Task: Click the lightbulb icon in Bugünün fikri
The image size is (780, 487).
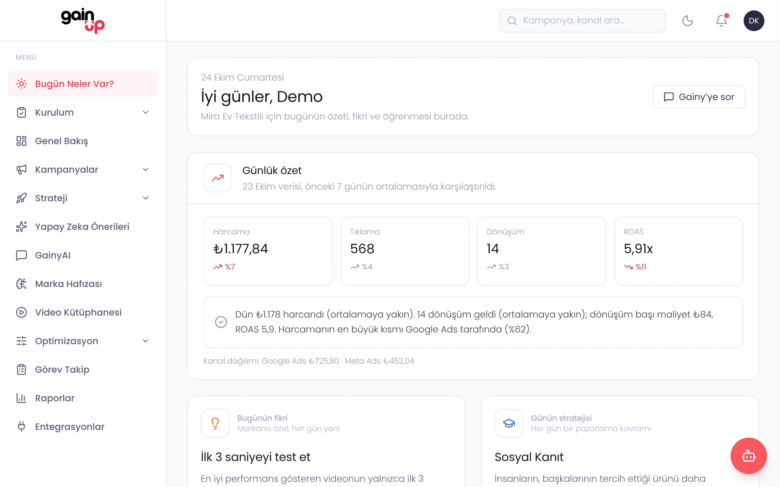Action: (215, 423)
